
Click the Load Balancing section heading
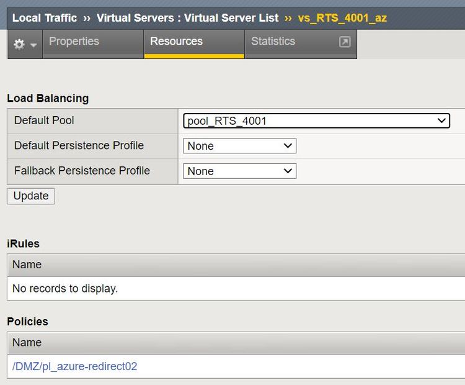[48, 98]
